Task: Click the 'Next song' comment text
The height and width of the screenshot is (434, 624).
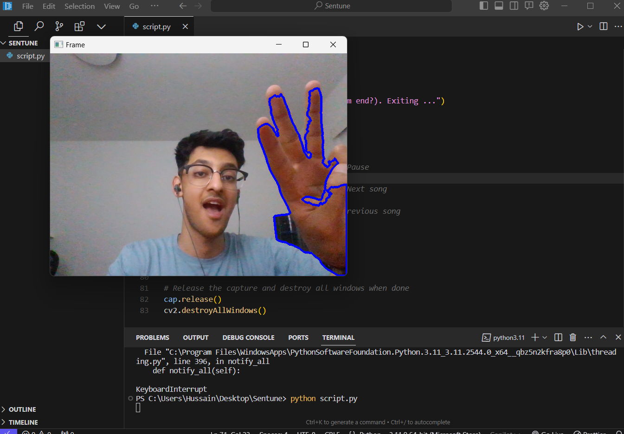Action: point(367,189)
